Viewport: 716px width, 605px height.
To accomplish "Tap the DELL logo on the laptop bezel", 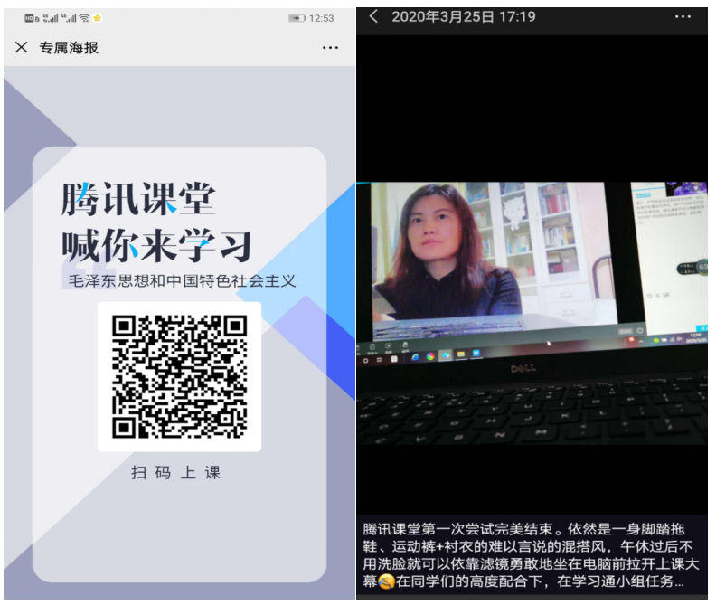I will pyautogui.click(x=523, y=368).
